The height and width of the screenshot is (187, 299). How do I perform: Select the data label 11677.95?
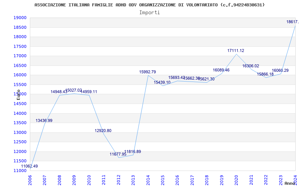point(118,154)
